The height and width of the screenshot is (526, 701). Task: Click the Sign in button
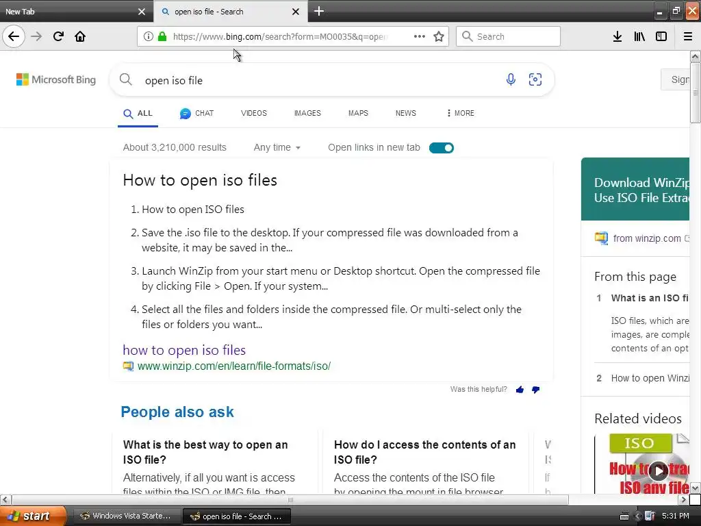click(676, 79)
